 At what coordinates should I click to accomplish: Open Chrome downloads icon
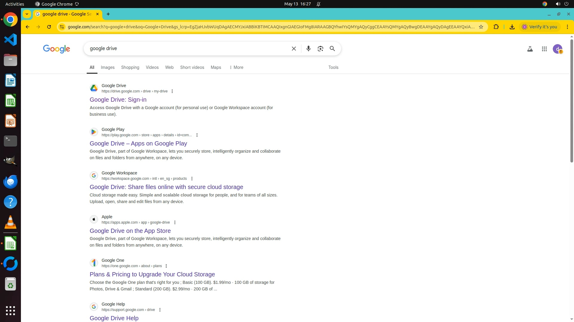[512, 27]
